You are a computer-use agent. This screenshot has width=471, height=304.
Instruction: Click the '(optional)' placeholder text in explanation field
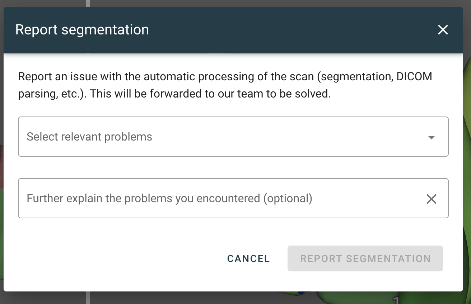coord(288,198)
